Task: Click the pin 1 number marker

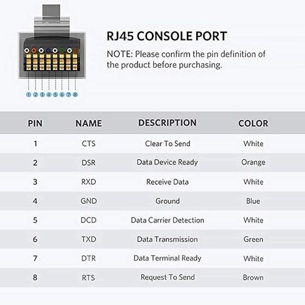Action: tap(29, 94)
